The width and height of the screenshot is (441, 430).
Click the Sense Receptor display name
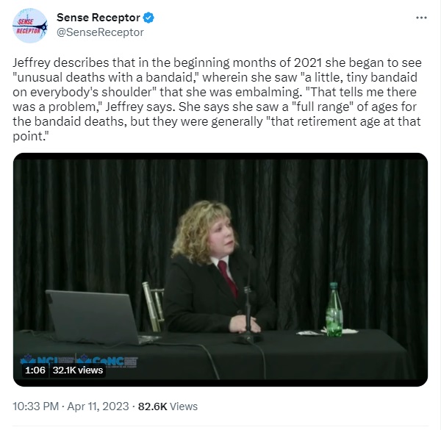(x=98, y=18)
